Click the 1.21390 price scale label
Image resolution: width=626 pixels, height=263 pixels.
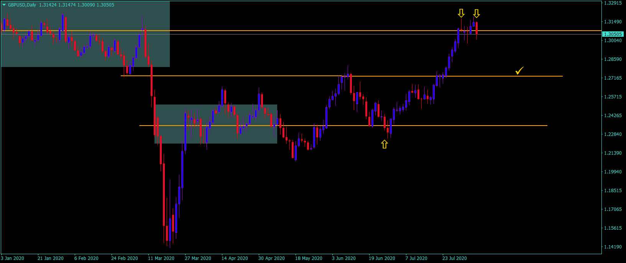pos(613,153)
